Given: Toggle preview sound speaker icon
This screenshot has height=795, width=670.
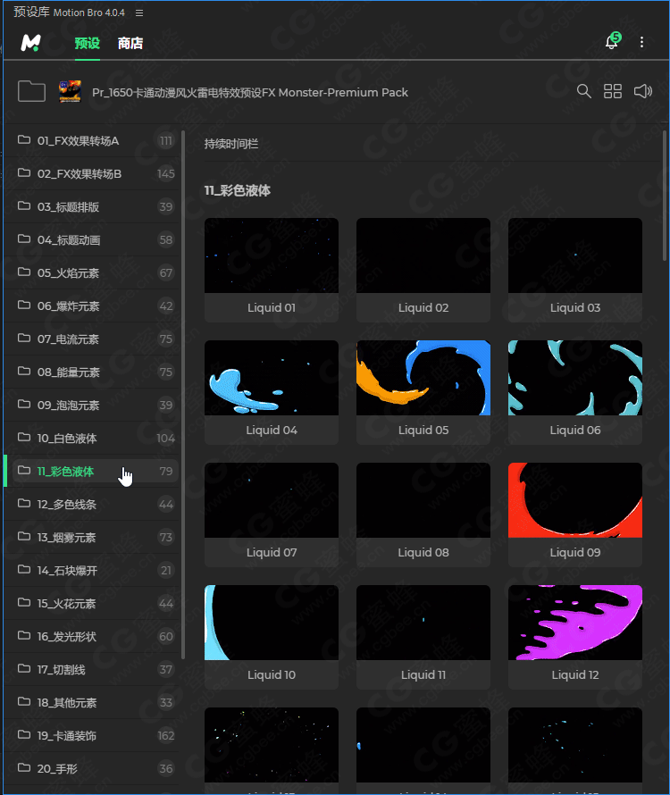Looking at the screenshot, I should click(x=643, y=91).
